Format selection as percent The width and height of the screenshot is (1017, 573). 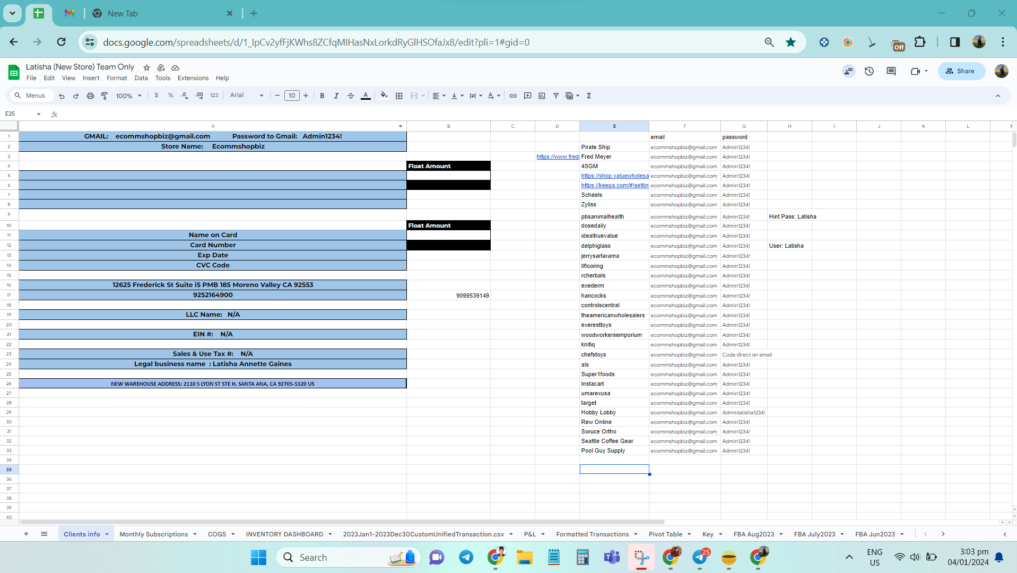click(170, 96)
